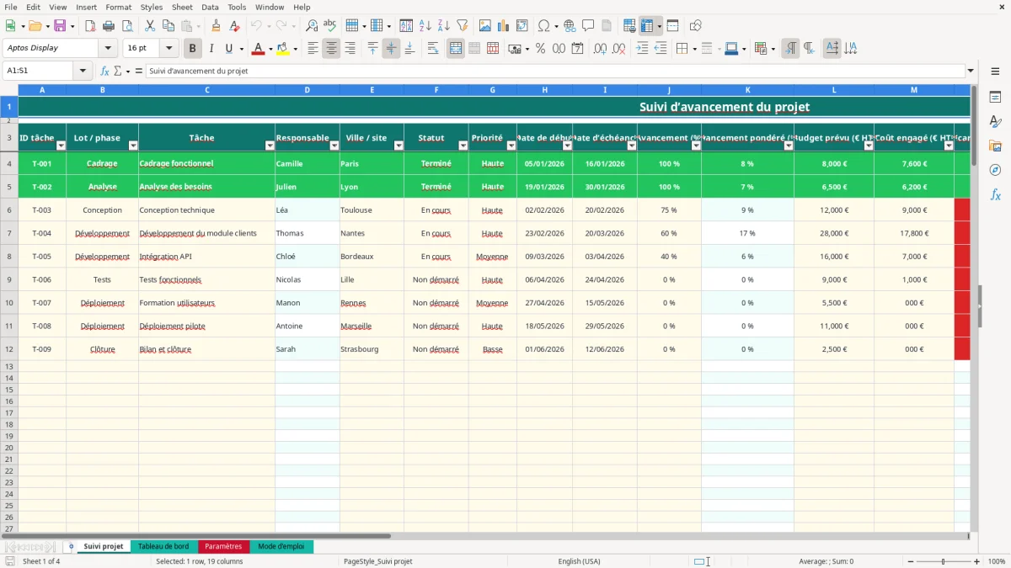Screen dimensions: 1011x568
Task: Click the Clear direct formatting icon
Action: (235, 25)
